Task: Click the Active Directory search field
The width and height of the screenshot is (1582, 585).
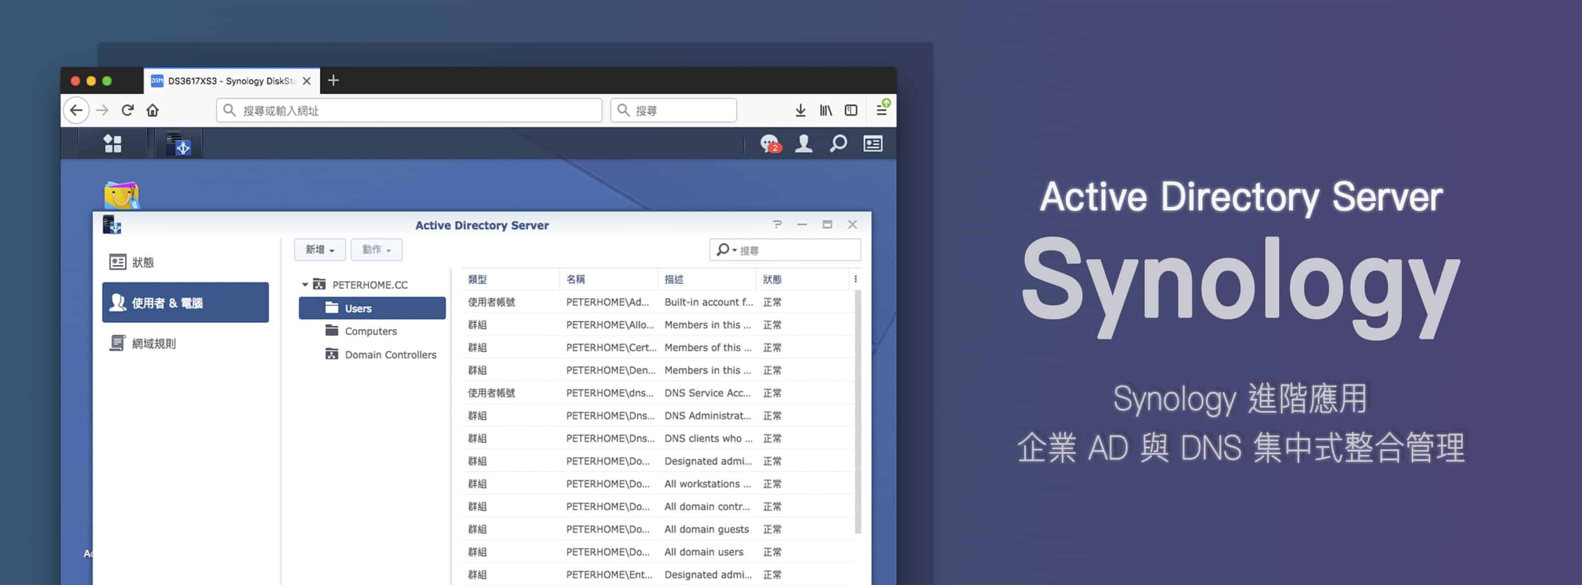Action: pyautogui.click(x=785, y=250)
